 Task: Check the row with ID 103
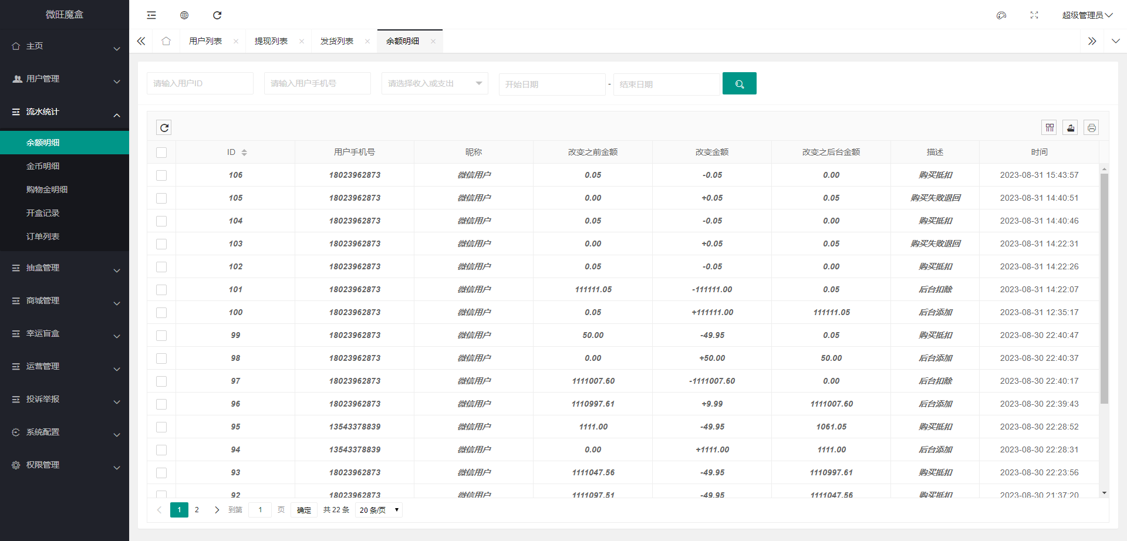161,244
